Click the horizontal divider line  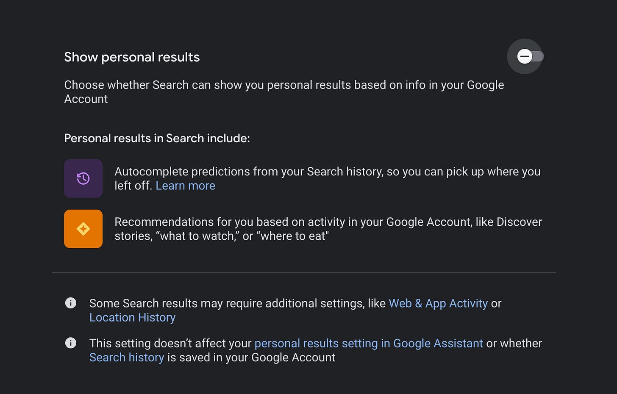[x=304, y=272]
